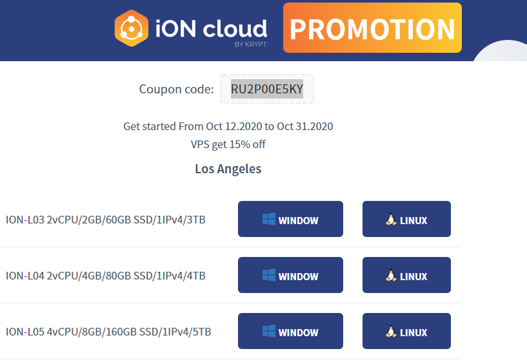Click the Linux penguin icon for ION-L03

point(391,219)
